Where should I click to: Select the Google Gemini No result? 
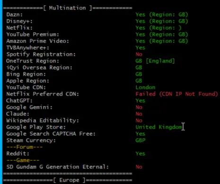(x=139, y=107)
